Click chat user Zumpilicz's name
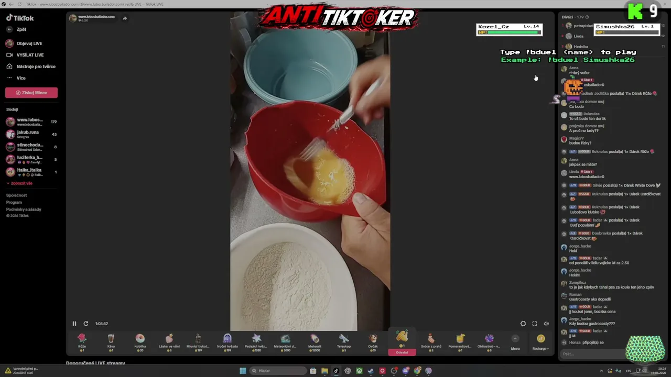This screenshot has width=671, height=377. 578,283
